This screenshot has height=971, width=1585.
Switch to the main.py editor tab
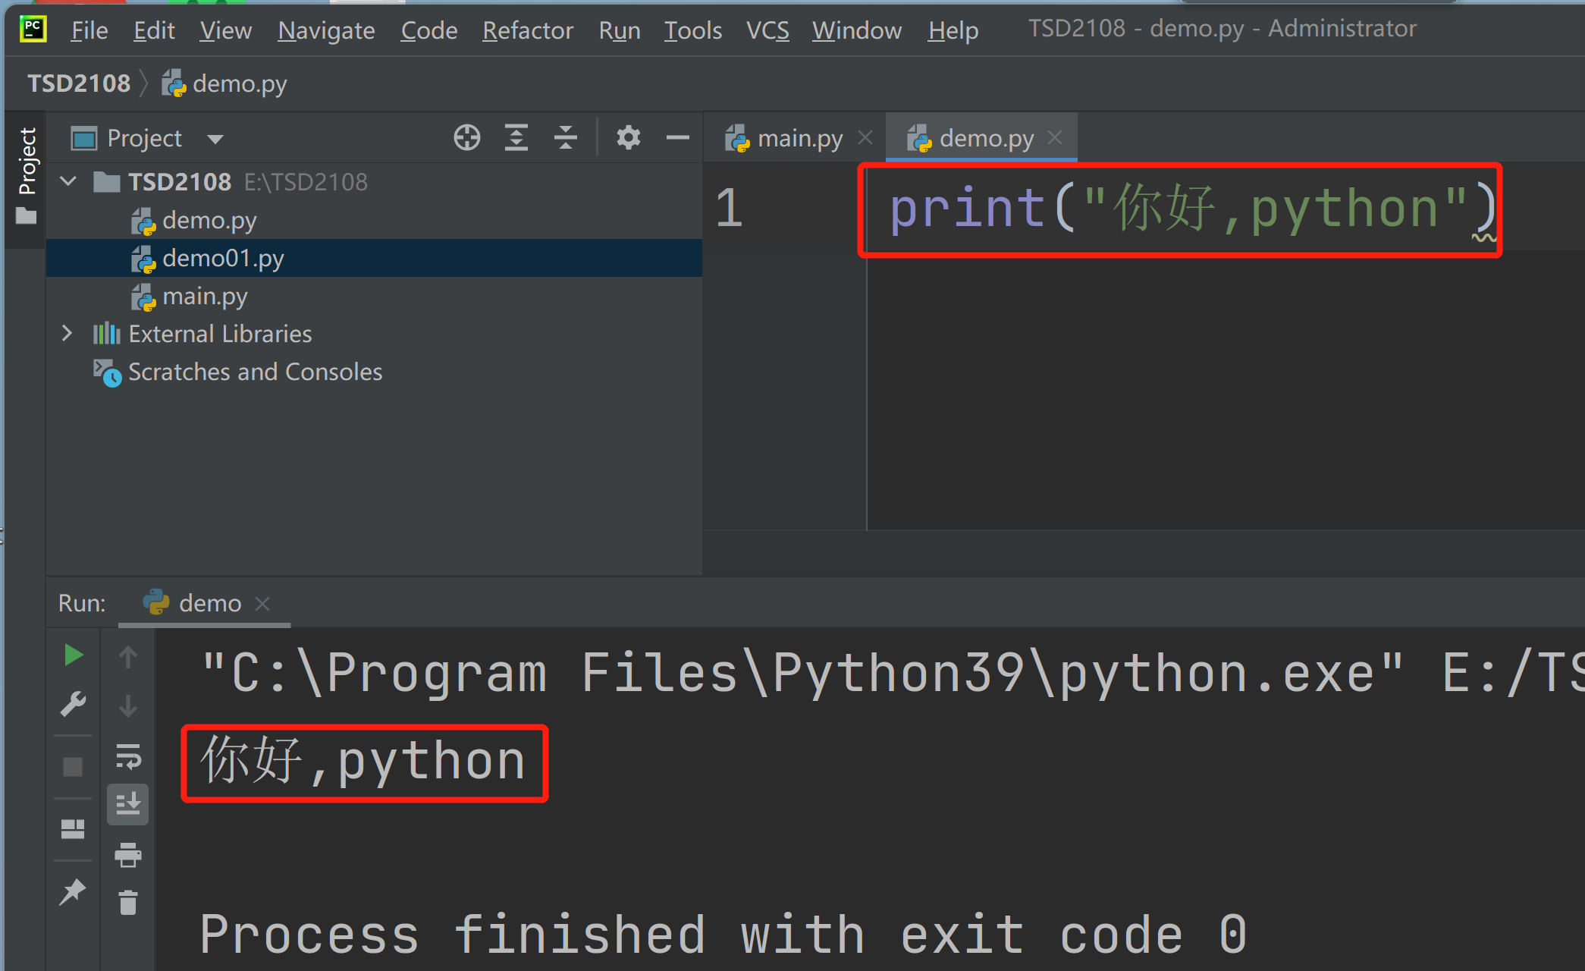799,139
